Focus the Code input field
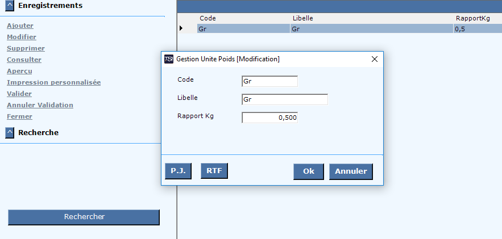Viewport: 502px width, 239px height. [269, 81]
